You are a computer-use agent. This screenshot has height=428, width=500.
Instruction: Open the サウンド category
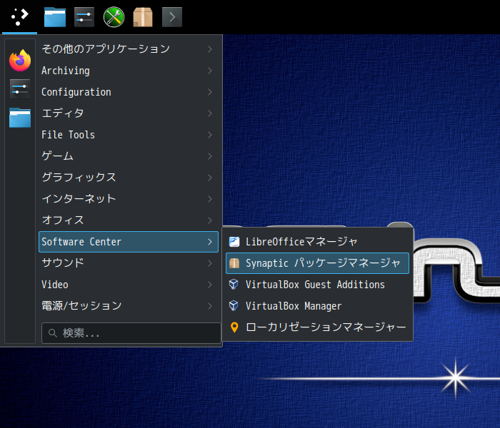pos(128,263)
